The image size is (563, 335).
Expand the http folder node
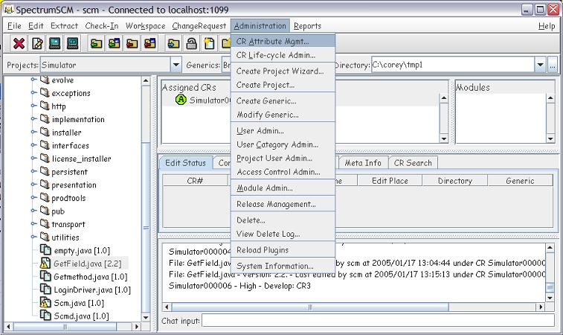33,106
